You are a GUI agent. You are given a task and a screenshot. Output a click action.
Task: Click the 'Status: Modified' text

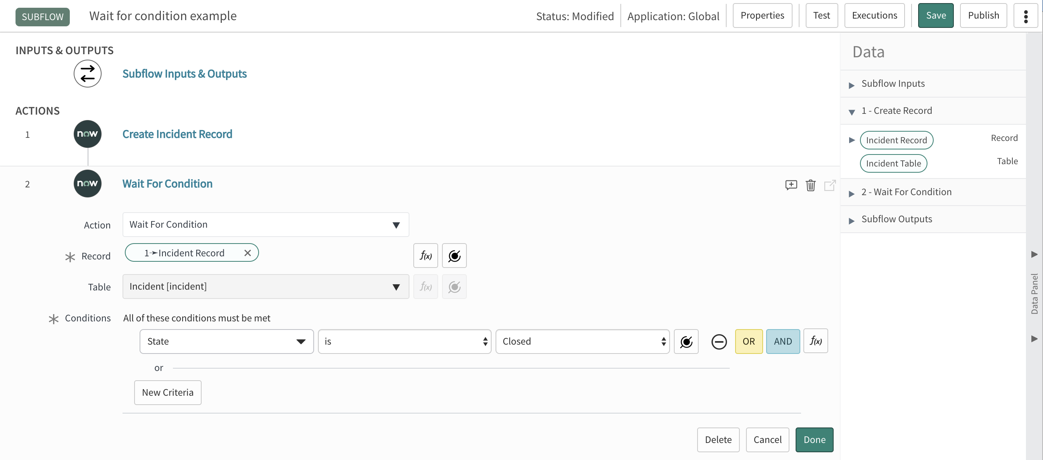pos(575,17)
